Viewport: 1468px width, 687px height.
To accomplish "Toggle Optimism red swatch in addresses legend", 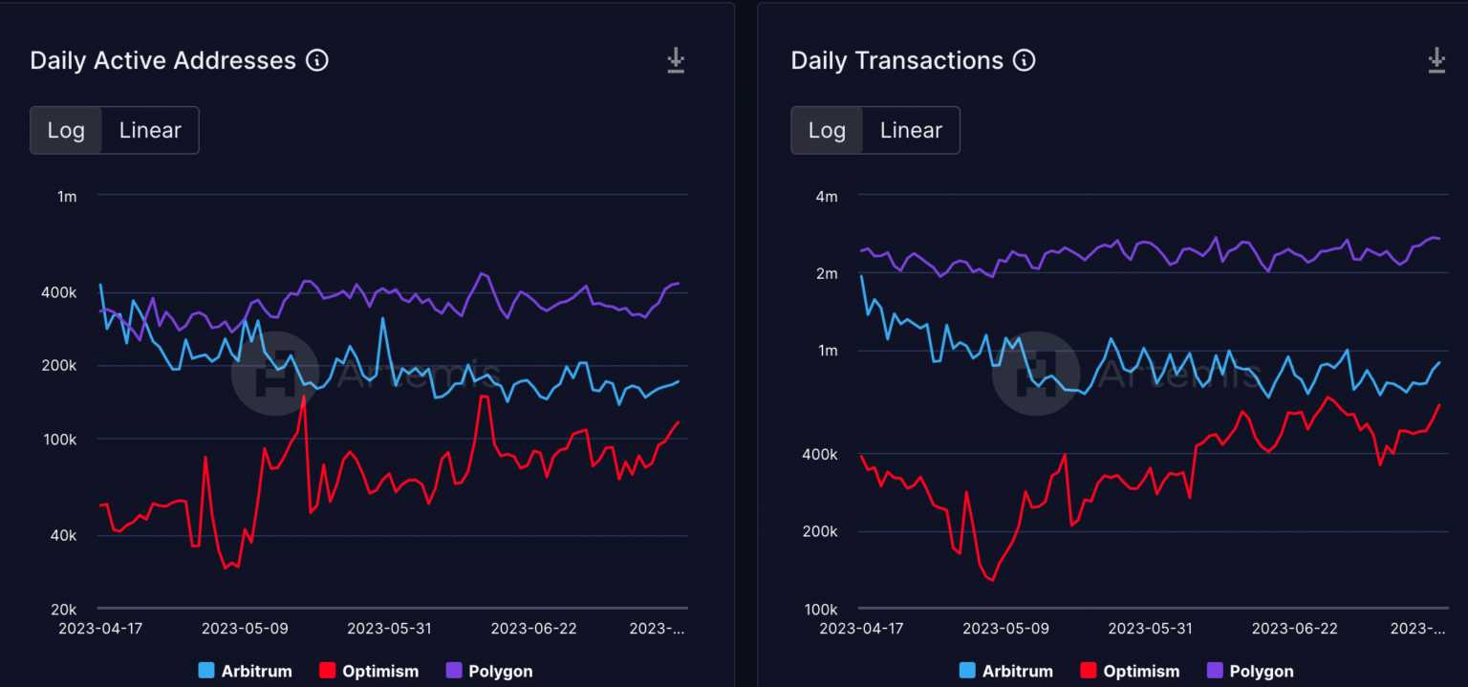I will (x=328, y=671).
